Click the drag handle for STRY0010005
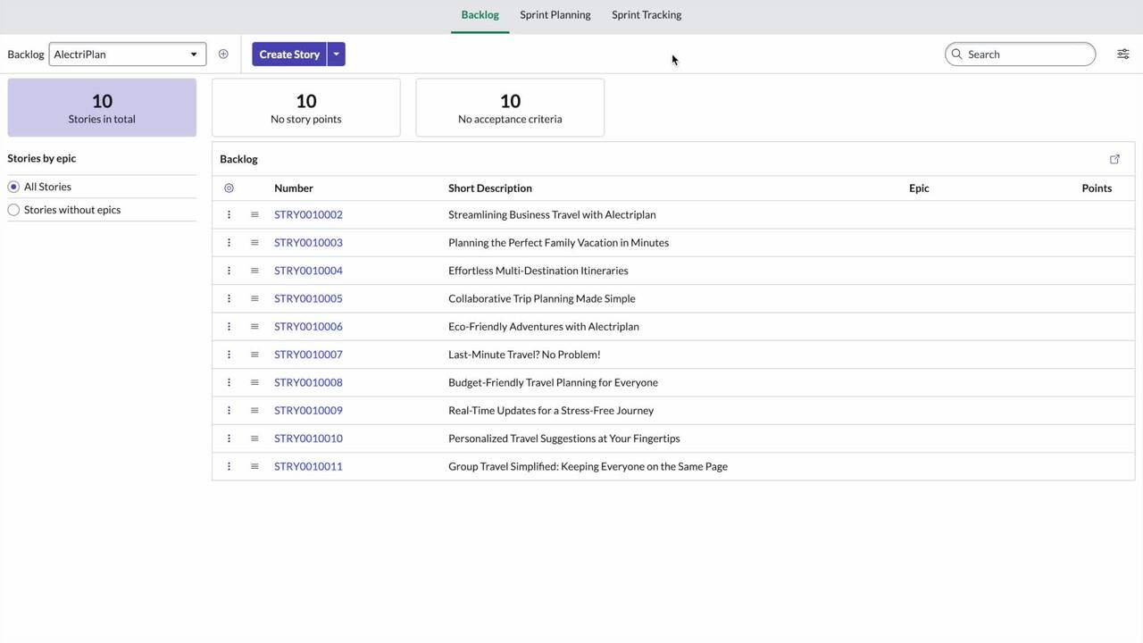Screen dimensions: 1143x643 pos(254,298)
